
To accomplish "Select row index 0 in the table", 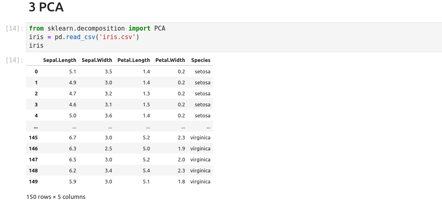I will pyautogui.click(x=36, y=72).
